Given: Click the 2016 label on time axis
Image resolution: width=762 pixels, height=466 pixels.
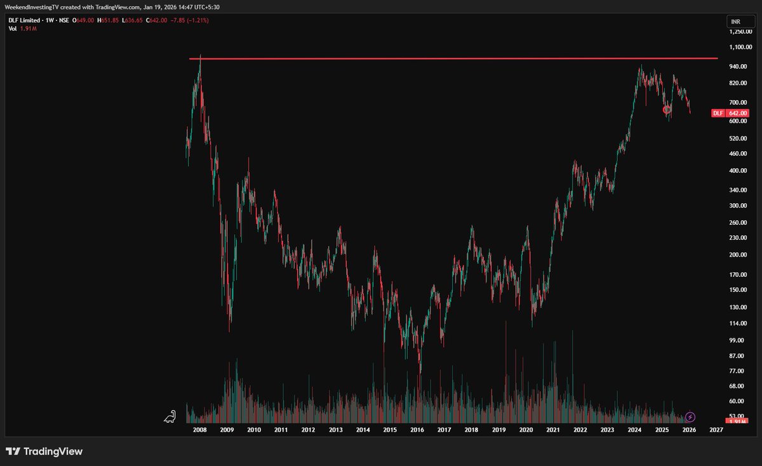Looking at the screenshot, I should tap(417, 430).
